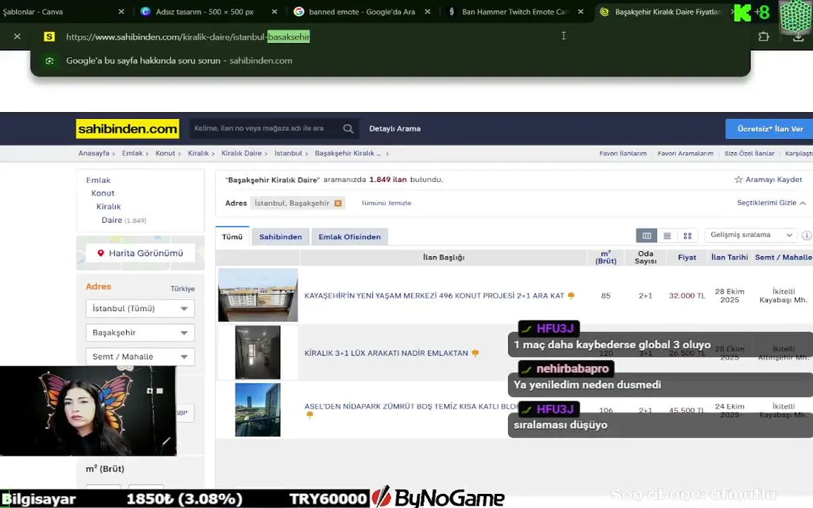813x508 pixels.
Task: Close the banned emote Google tab
Action: pos(427,11)
